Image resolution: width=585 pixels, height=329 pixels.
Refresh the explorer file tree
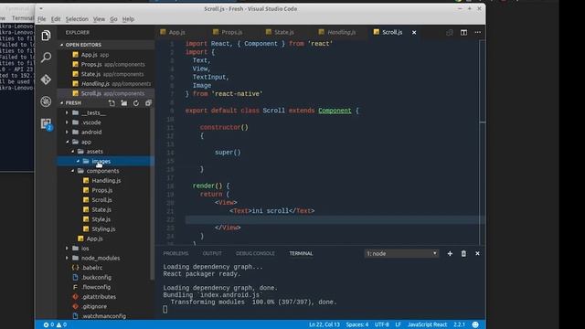[136, 103]
